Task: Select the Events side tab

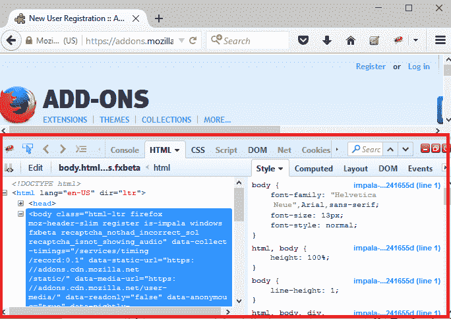Action: (420, 169)
